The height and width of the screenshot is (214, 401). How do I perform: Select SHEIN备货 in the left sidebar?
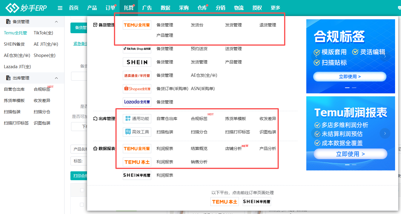coord(14,44)
